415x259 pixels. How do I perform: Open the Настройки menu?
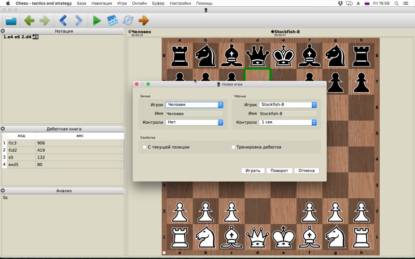tap(180, 4)
